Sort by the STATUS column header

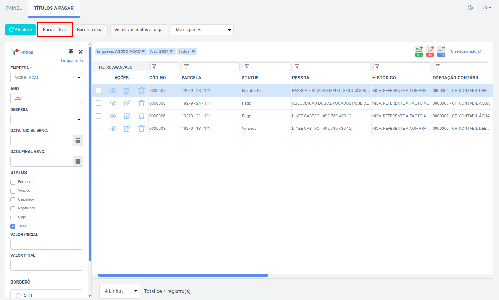coord(250,78)
